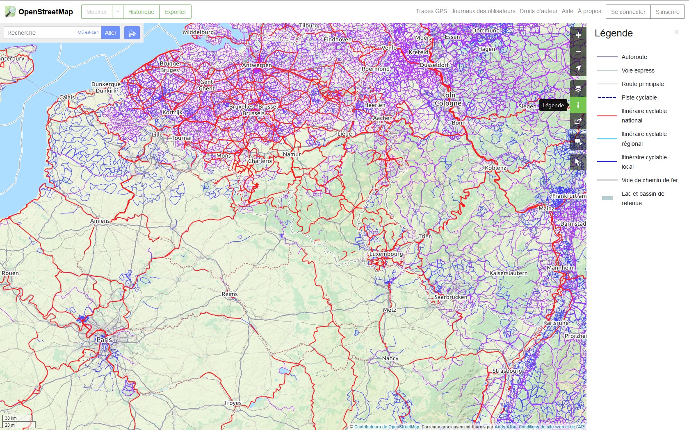The image size is (689, 430).
Task: Click Itinéraire cyclable local legend entry
Action: coord(644,162)
